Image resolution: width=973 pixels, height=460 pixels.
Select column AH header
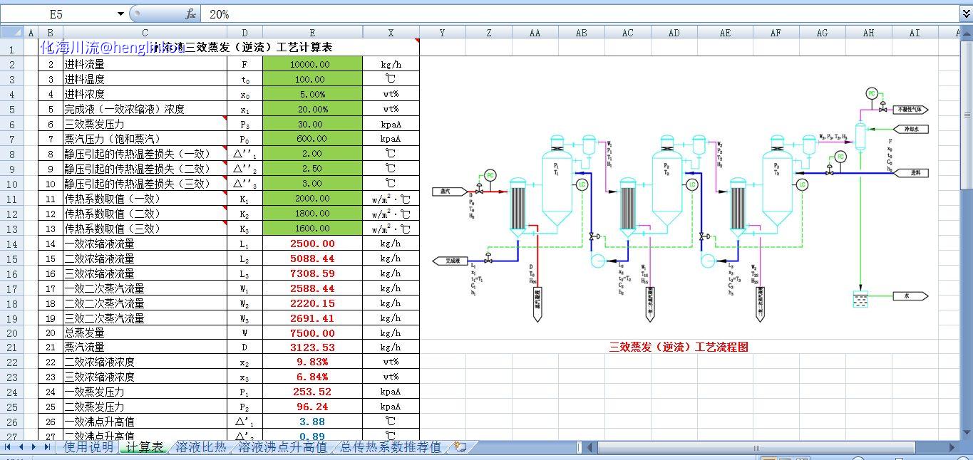868,32
